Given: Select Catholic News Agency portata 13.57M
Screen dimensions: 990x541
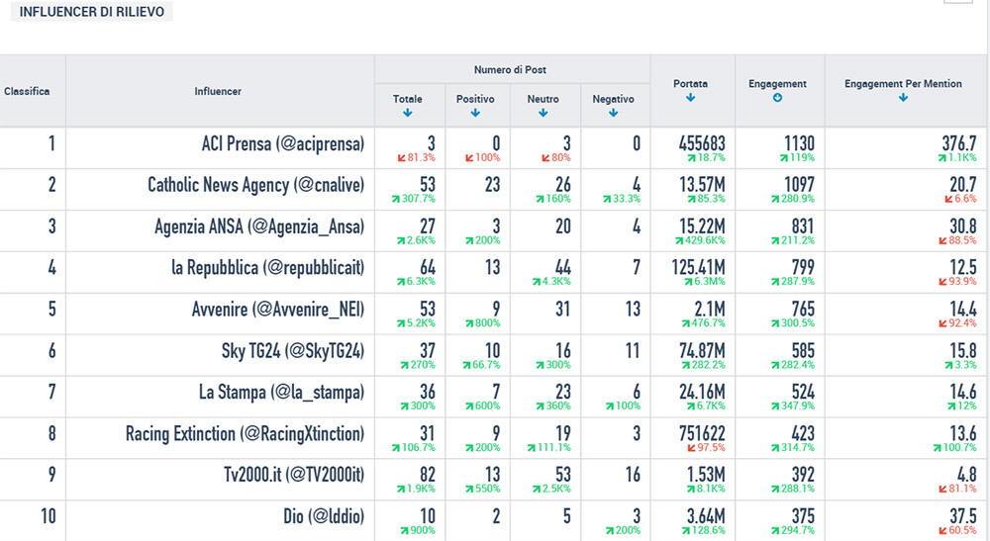Looking at the screenshot, I should pyautogui.click(x=702, y=185).
